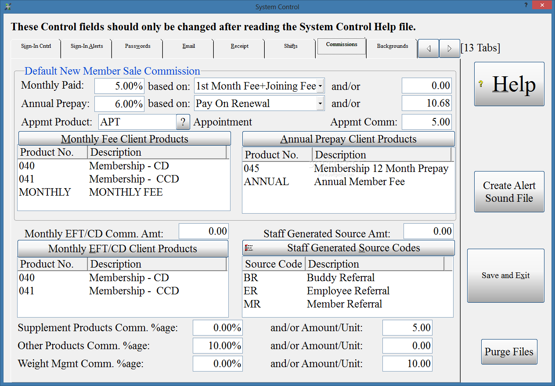
Task: Select row 040 in Monthly EFT/CD Client Products
Action: [123, 278]
